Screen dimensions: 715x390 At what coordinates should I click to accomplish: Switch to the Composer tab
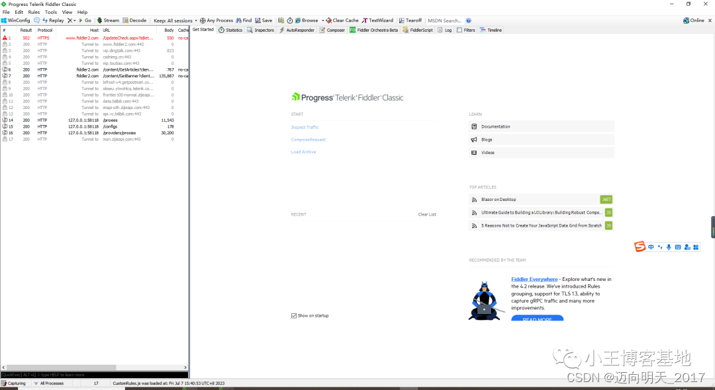332,30
